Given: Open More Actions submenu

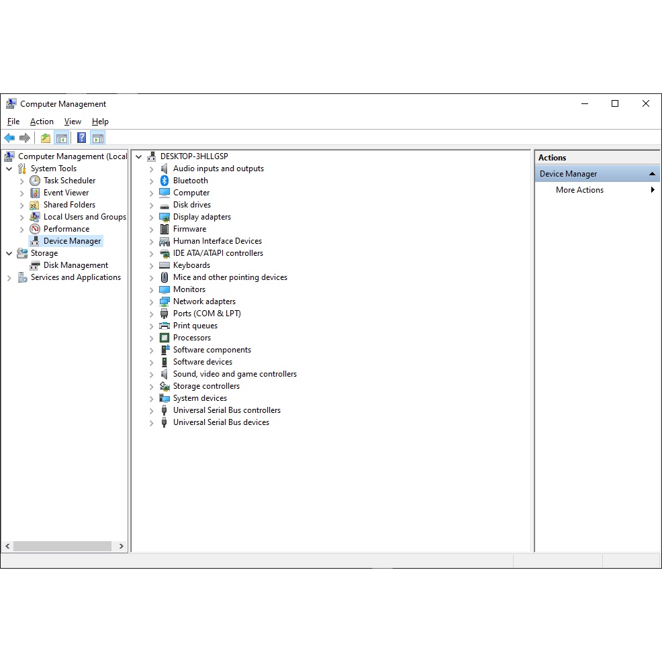Looking at the screenshot, I should [579, 190].
